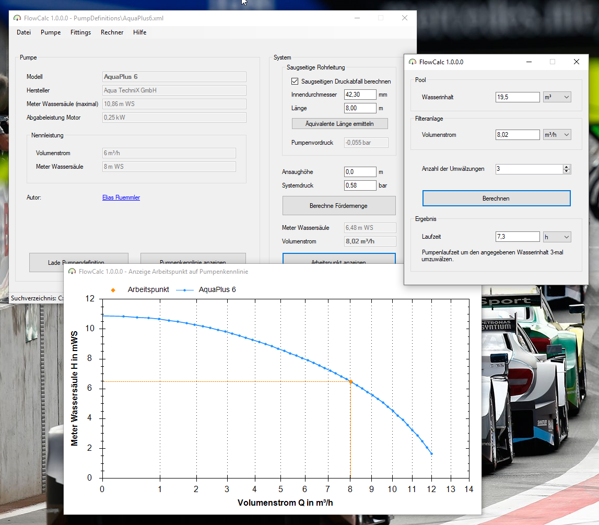Screen dimensions: 599x525
Task: Click the Äquivalente Länge ermitteln button
Action: tap(339, 124)
